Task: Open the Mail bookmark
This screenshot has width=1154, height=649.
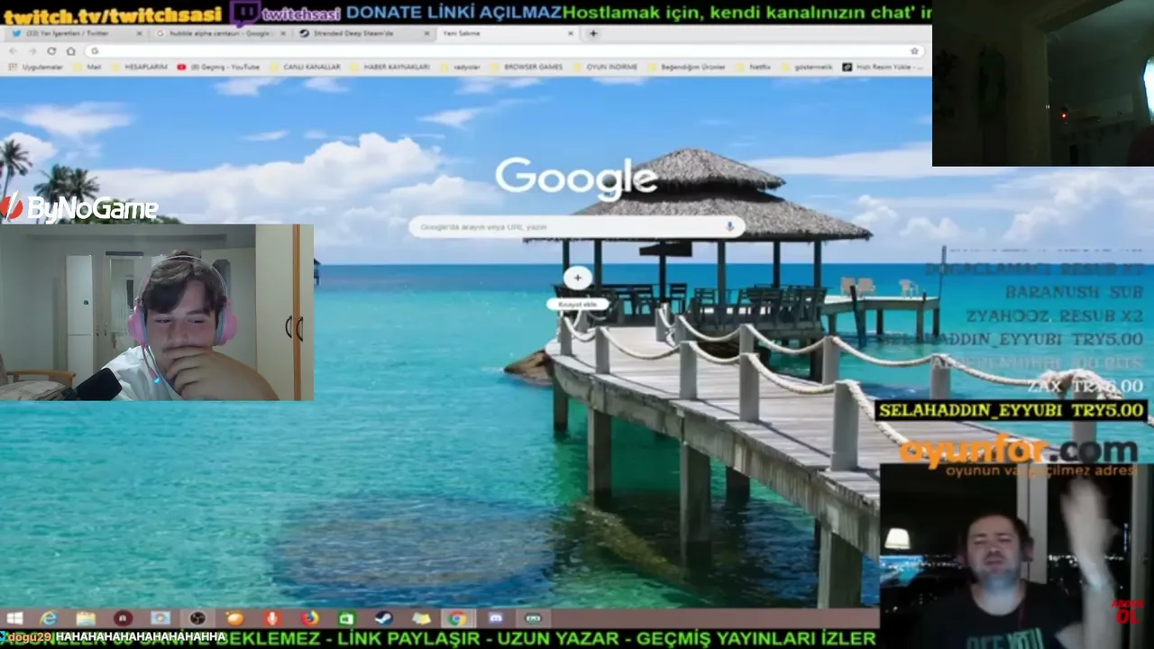Action: click(x=88, y=67)
